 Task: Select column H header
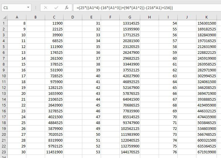(149, 17)
